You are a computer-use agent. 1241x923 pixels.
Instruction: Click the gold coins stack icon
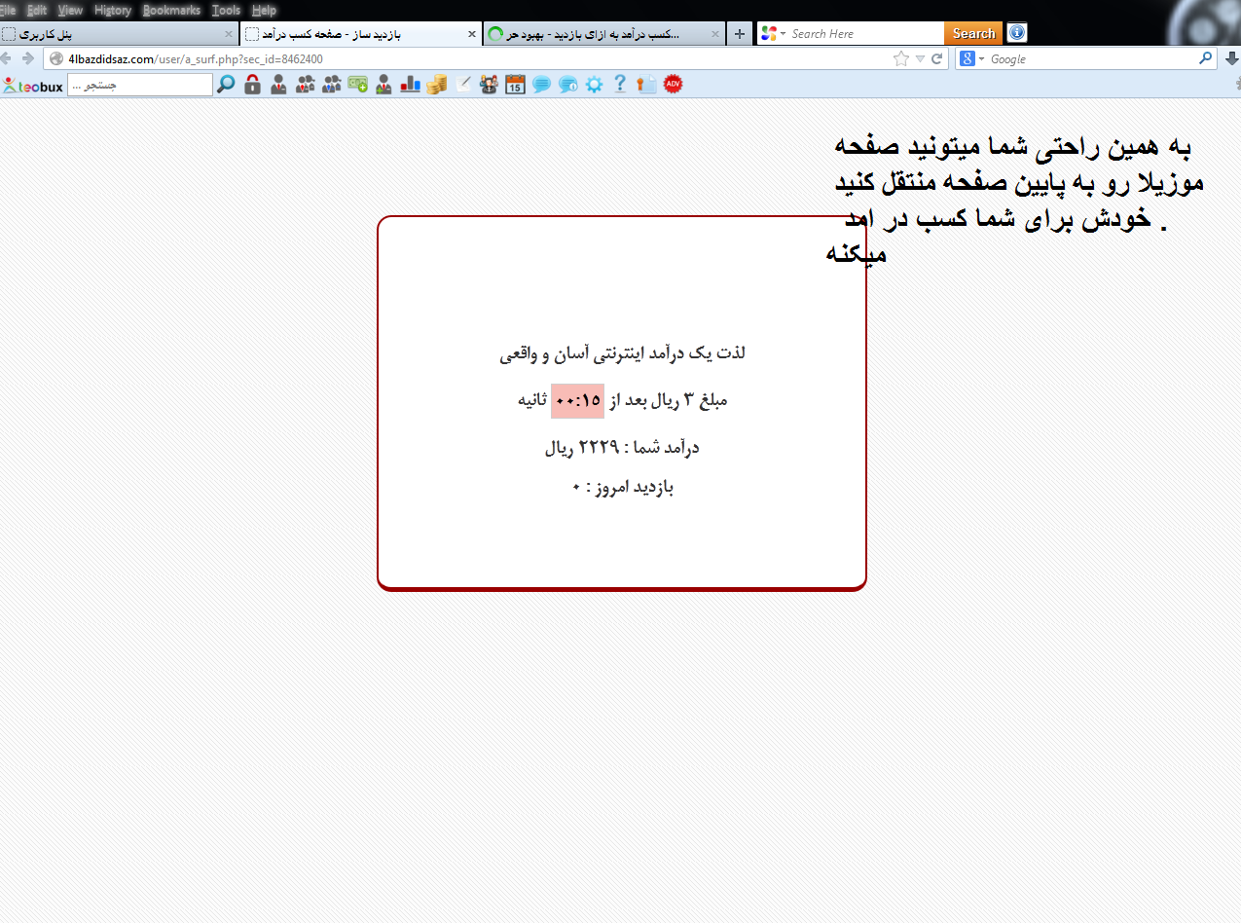point(436,85)
